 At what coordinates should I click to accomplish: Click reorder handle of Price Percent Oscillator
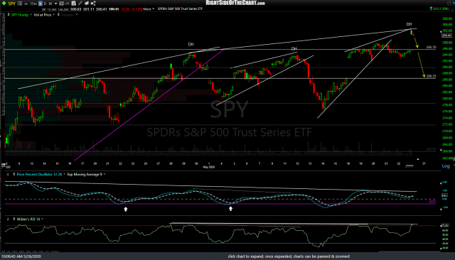click(x=14, y=175)
